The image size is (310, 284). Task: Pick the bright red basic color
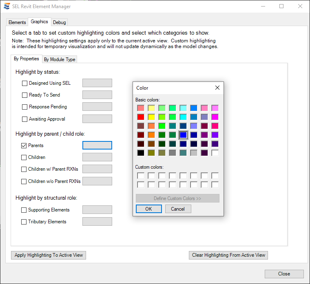[x=141, y=117]
